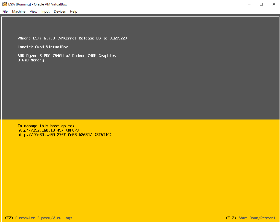
Task: Open the File menu
Action: [x=5, y=12]
